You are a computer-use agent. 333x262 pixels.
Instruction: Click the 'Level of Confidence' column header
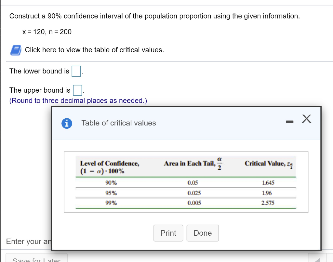pos(110,167)
